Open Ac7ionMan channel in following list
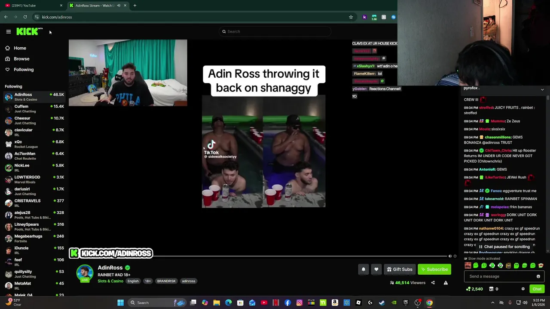 [34, 156]
